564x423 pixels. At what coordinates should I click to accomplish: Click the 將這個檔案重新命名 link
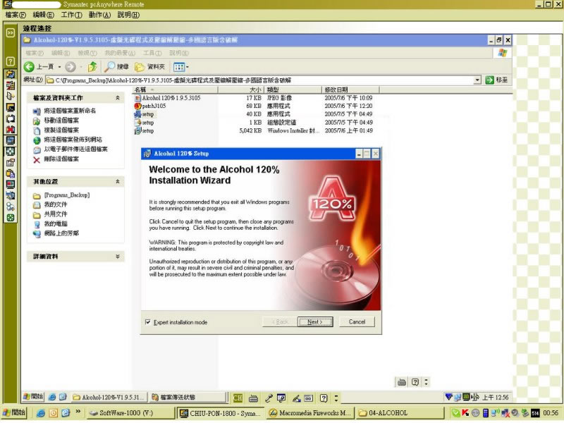point(70,111)
